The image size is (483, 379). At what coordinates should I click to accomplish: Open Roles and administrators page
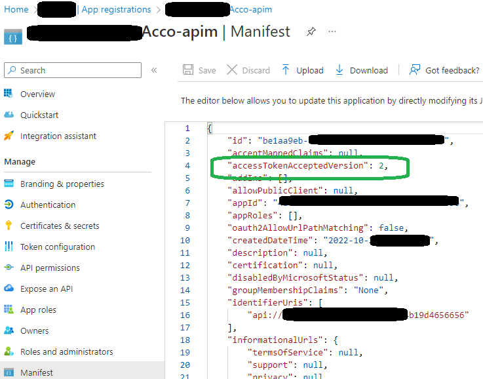point(67,351)
